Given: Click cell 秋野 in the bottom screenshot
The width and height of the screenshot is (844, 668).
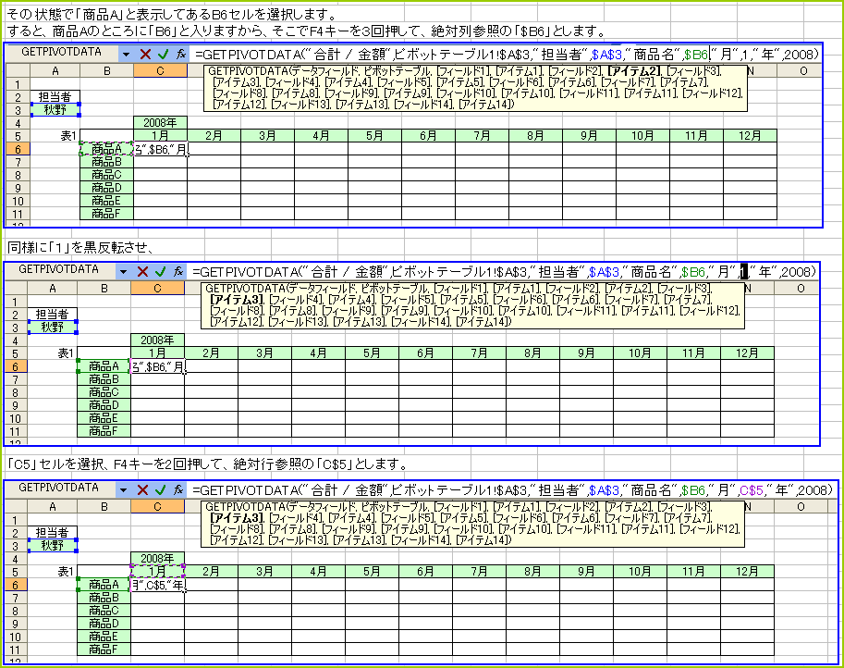Looking at the screenshot, I should click(52, 546).
